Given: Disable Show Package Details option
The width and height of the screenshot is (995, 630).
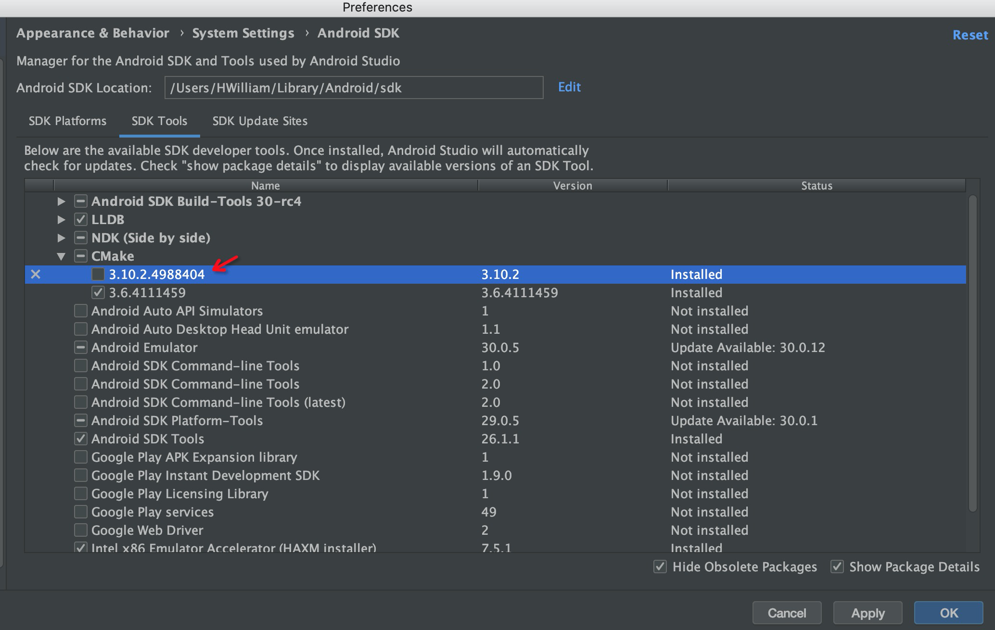Looking at the screenshot, I should click(x=837, y=567).
